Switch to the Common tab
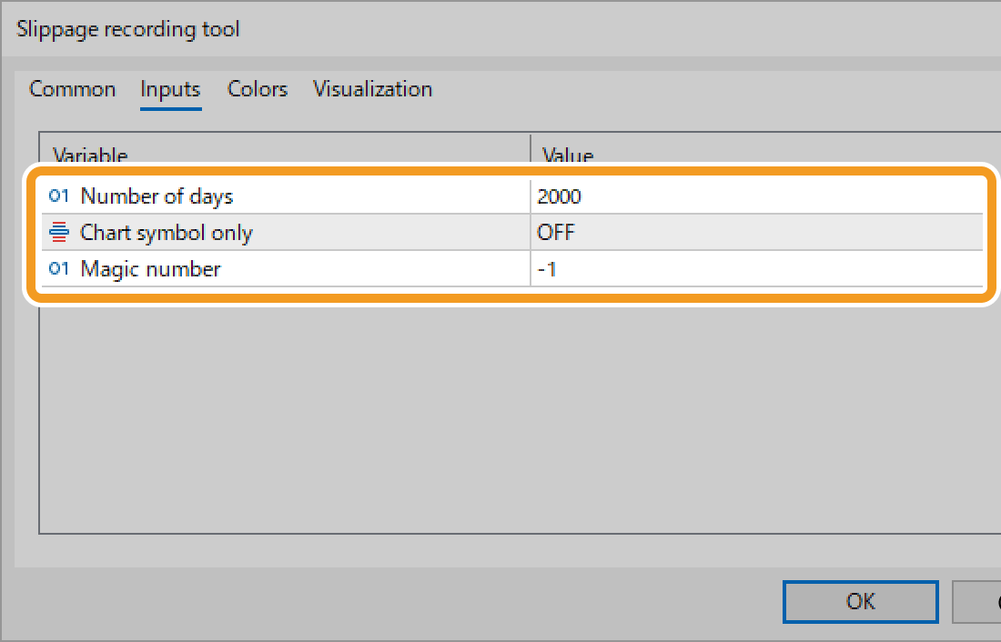This screenshot has height=642, width=1001. click(x=72, y=89)
